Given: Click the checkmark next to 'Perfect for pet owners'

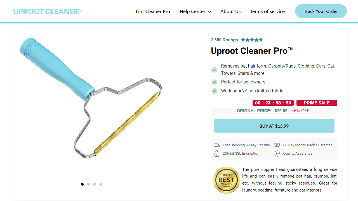Looking at the screenshot, I should coord(214,82).
